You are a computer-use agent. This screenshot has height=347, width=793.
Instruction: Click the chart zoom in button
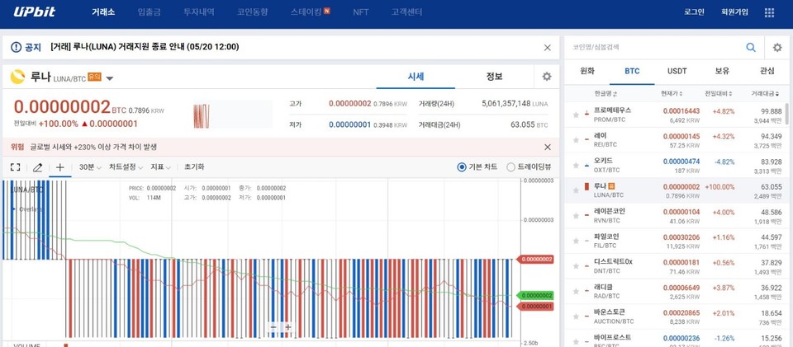click(x=287, y=327)
